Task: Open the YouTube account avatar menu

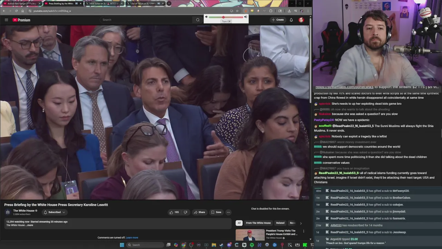Action: [x=301, y=20]
